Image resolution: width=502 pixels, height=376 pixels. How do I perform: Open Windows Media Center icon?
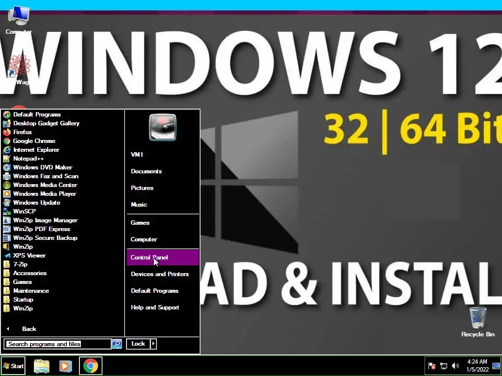tap(7, 185)
